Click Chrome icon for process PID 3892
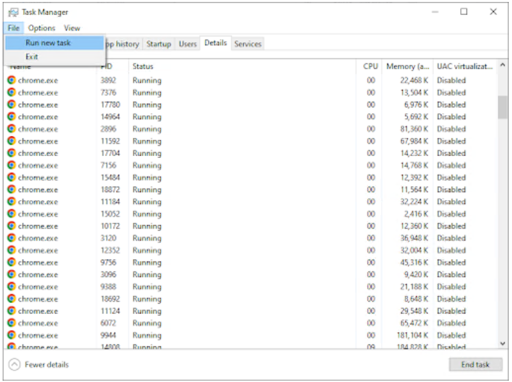This screenshot has width=512, height=382. (x=12, y=80)
